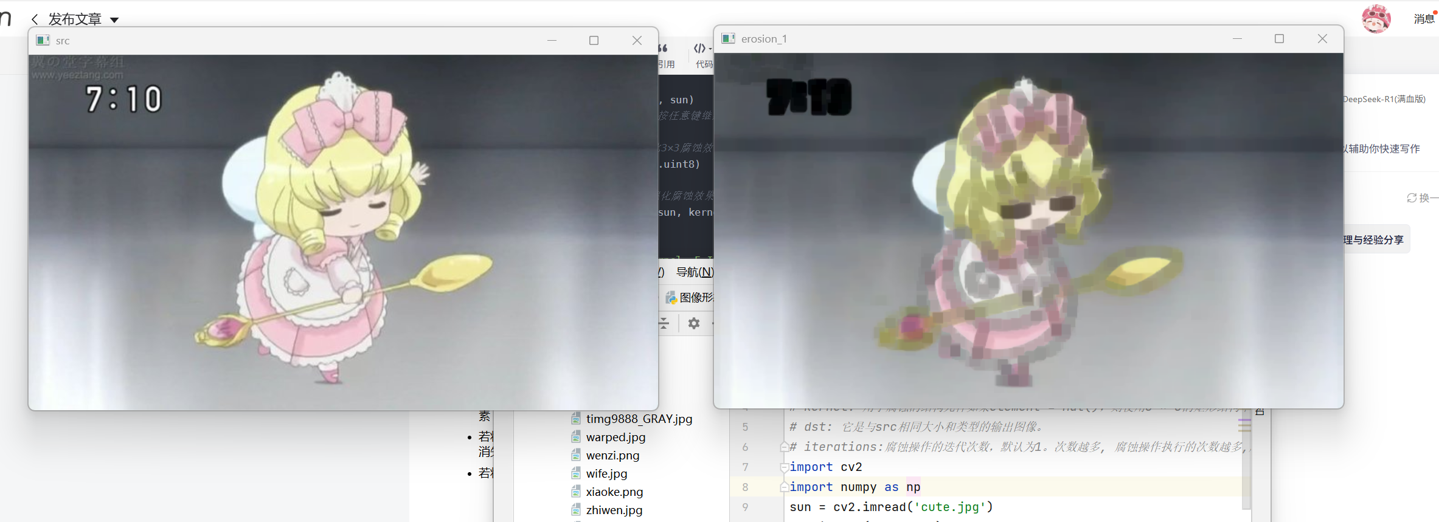Click the collapse-all icon in project panel

click(664, 323)
